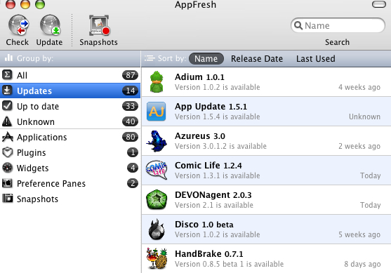The height and width of the screenshot is (273, 391).
Task: Click 'Version 1.0.2 is available' under Adium
Action: pos(218,87)
